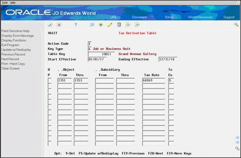The height and width of the screenshot is (158, 241).
Task: Click the Key Type field showing 6
Action: [89, 49]
